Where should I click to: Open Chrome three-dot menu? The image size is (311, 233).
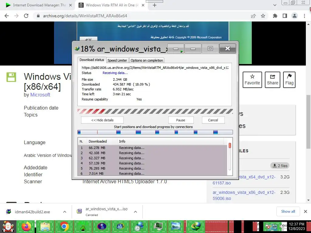tap(304, 16)
